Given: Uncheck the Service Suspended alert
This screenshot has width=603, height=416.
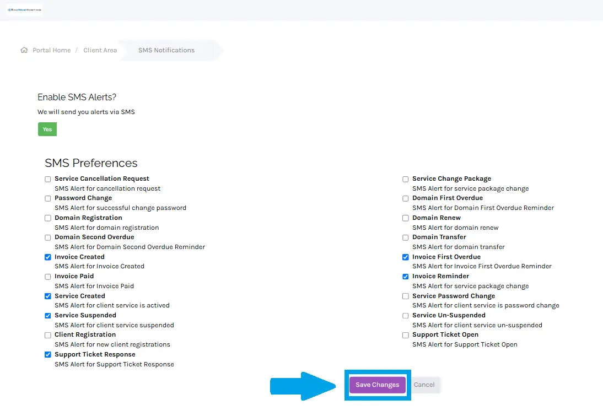Looking at the screenshot, I should pyautogui.click(x=47, y=315).
